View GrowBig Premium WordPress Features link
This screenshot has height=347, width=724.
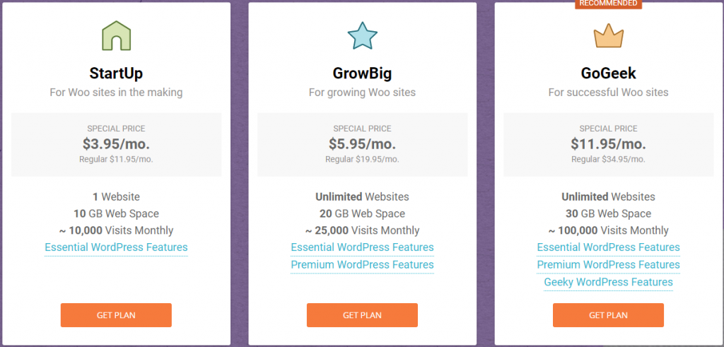coord(362,264)
